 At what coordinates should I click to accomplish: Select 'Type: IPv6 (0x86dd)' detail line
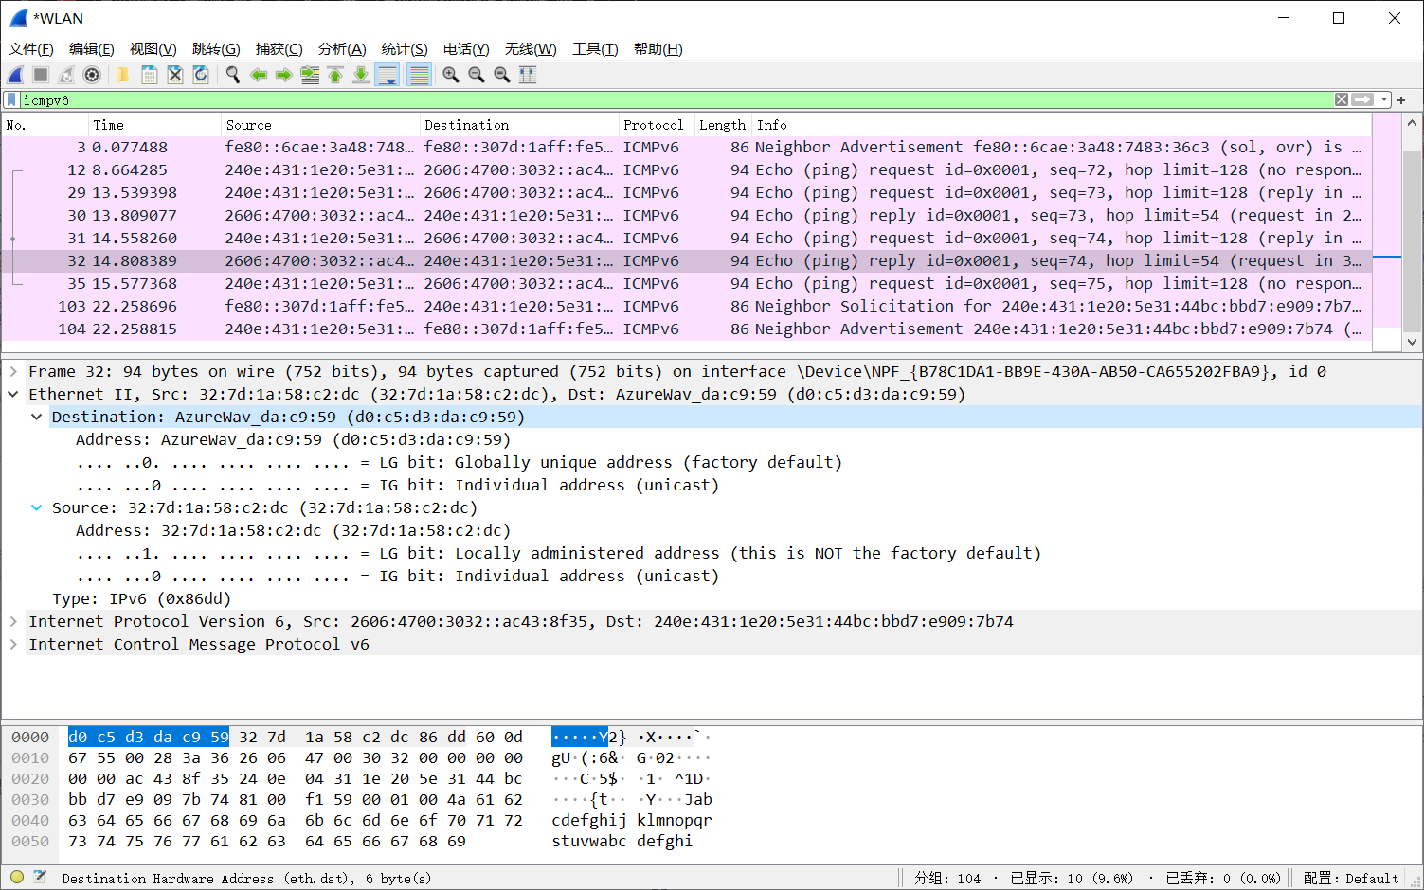(141, 598)
